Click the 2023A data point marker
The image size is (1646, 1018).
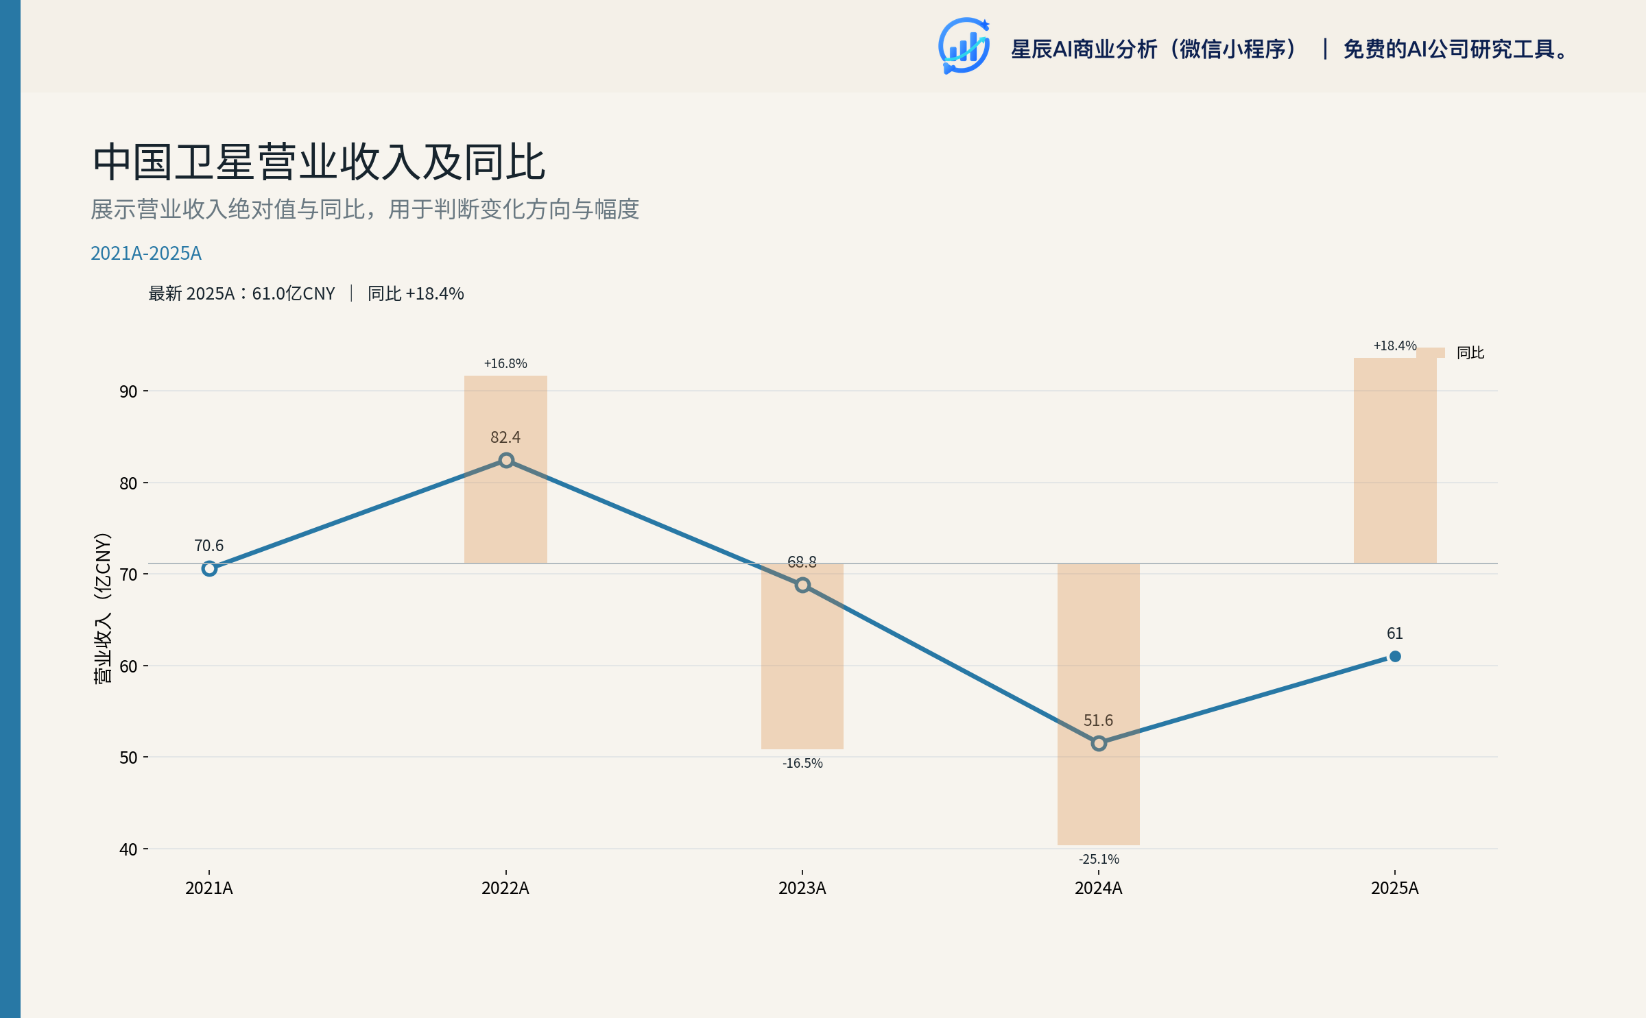click(802, 585)
